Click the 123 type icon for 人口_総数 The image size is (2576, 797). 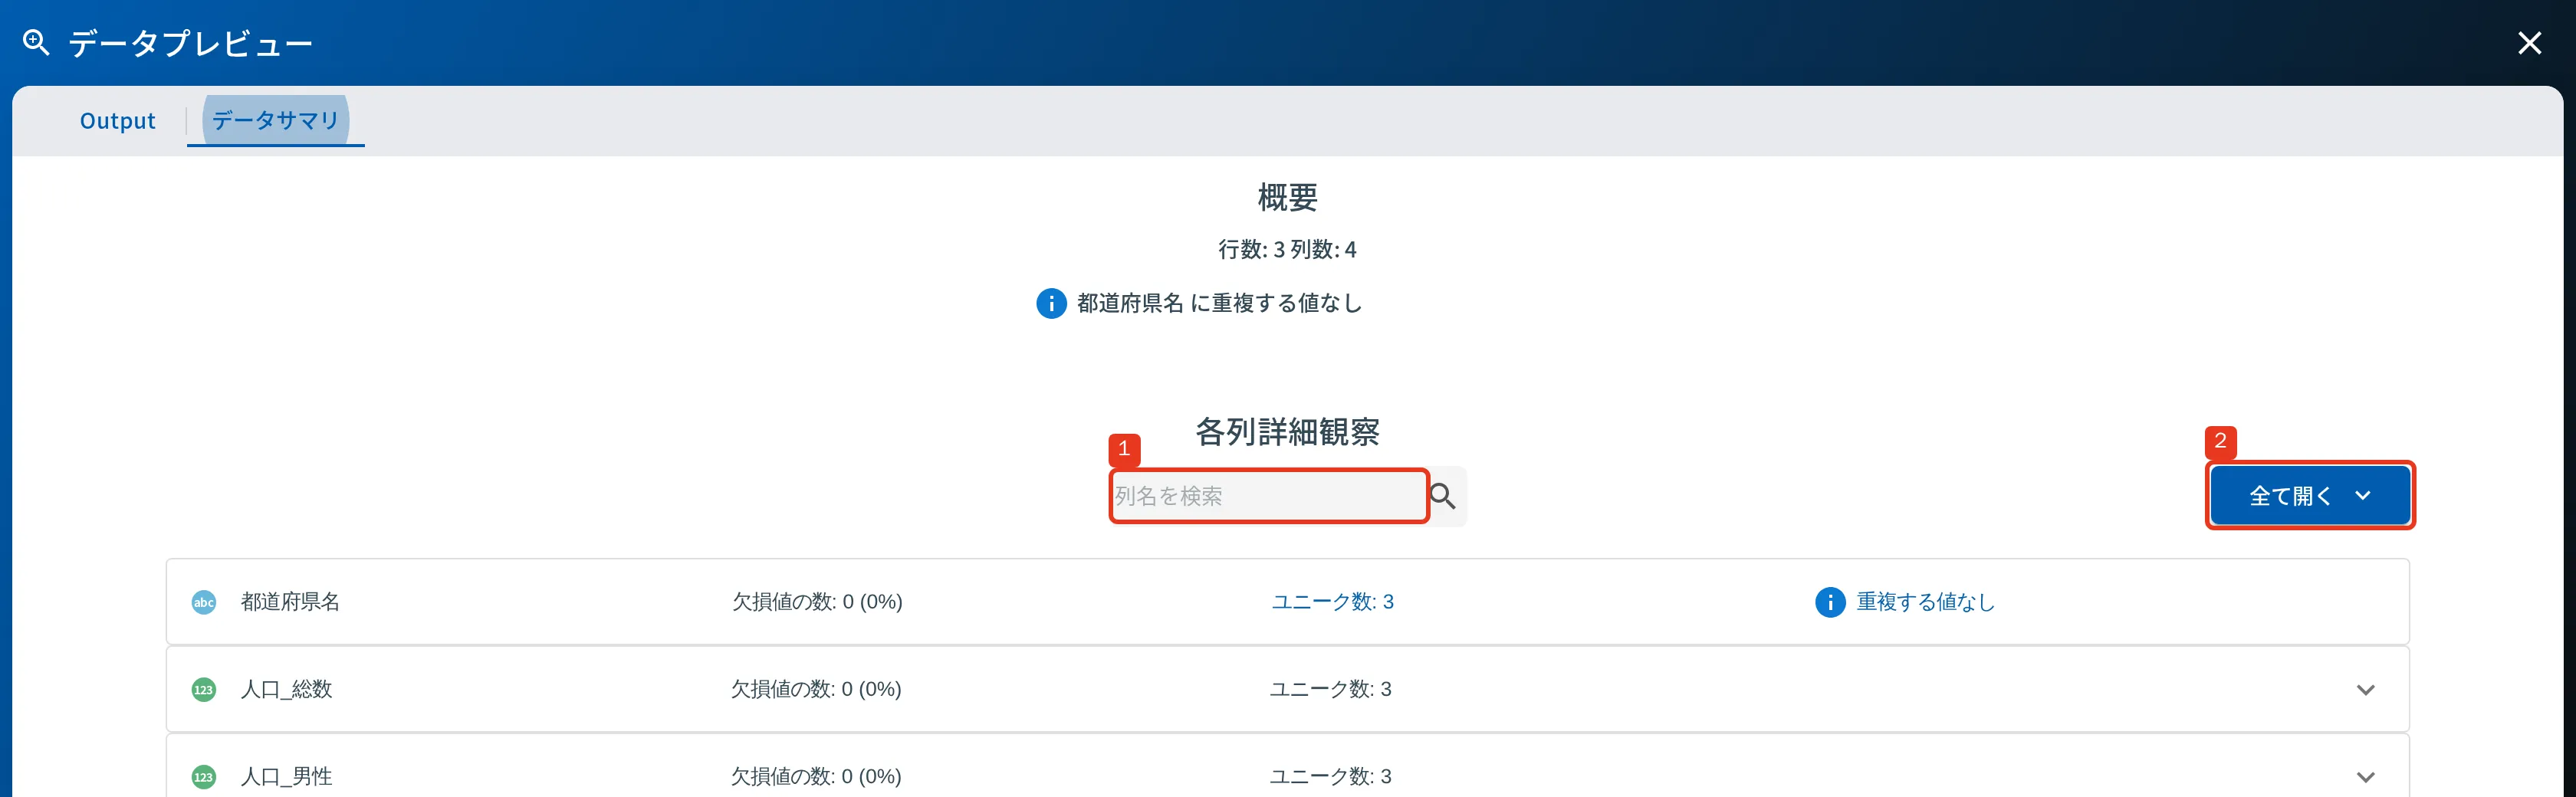point(204,689)
